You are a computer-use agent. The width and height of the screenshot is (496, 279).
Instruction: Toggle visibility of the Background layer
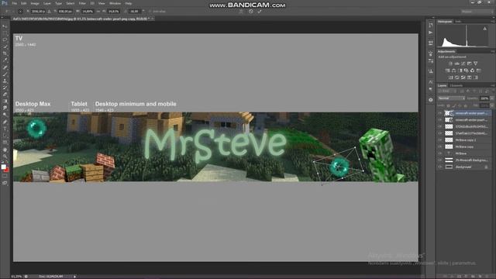440,167
